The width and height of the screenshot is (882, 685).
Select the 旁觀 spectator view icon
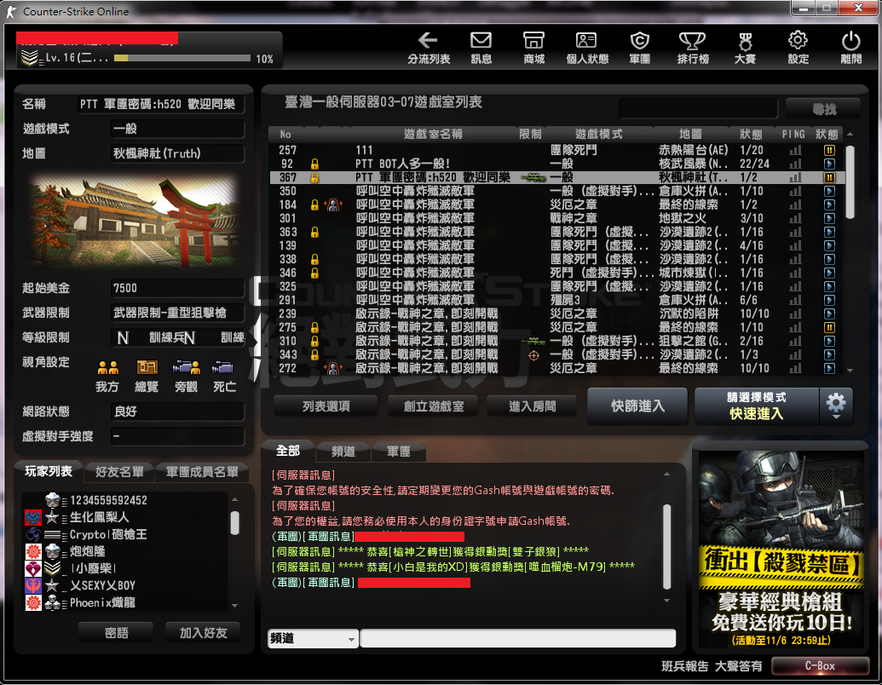pos(186,368)
